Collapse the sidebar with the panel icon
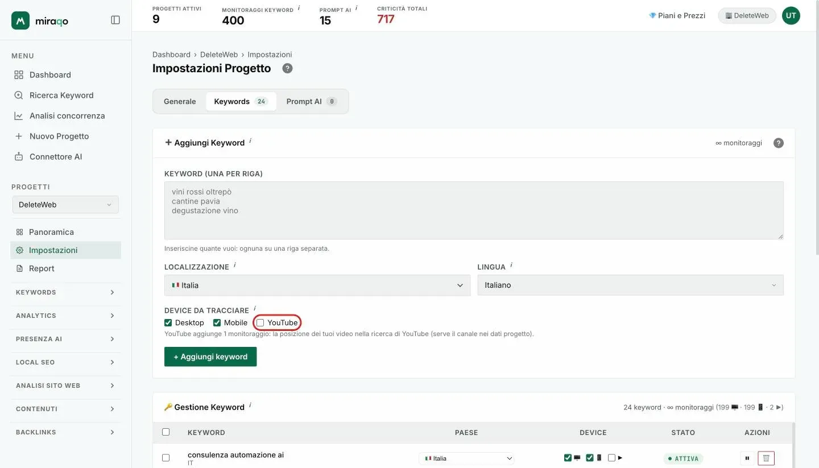The height and width of the screenshot is (468, 819). tap(115, 20)
